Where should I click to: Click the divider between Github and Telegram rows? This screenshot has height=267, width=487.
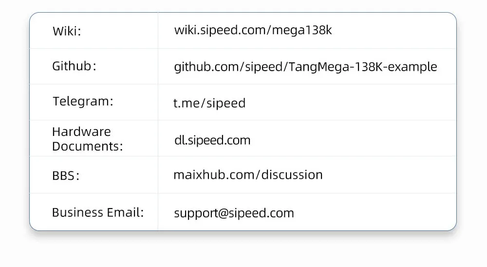click(243, 84)
